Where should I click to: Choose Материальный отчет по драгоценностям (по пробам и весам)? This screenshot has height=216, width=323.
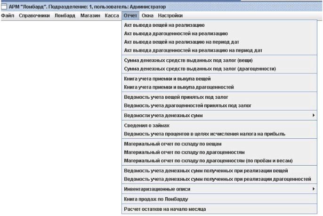tap(219, 160)
